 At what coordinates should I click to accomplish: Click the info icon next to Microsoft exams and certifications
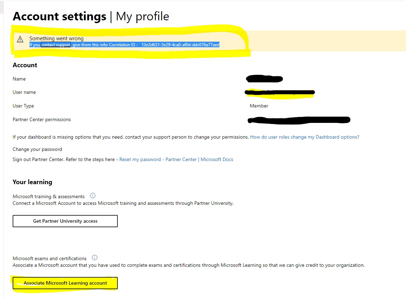[95, 258]
